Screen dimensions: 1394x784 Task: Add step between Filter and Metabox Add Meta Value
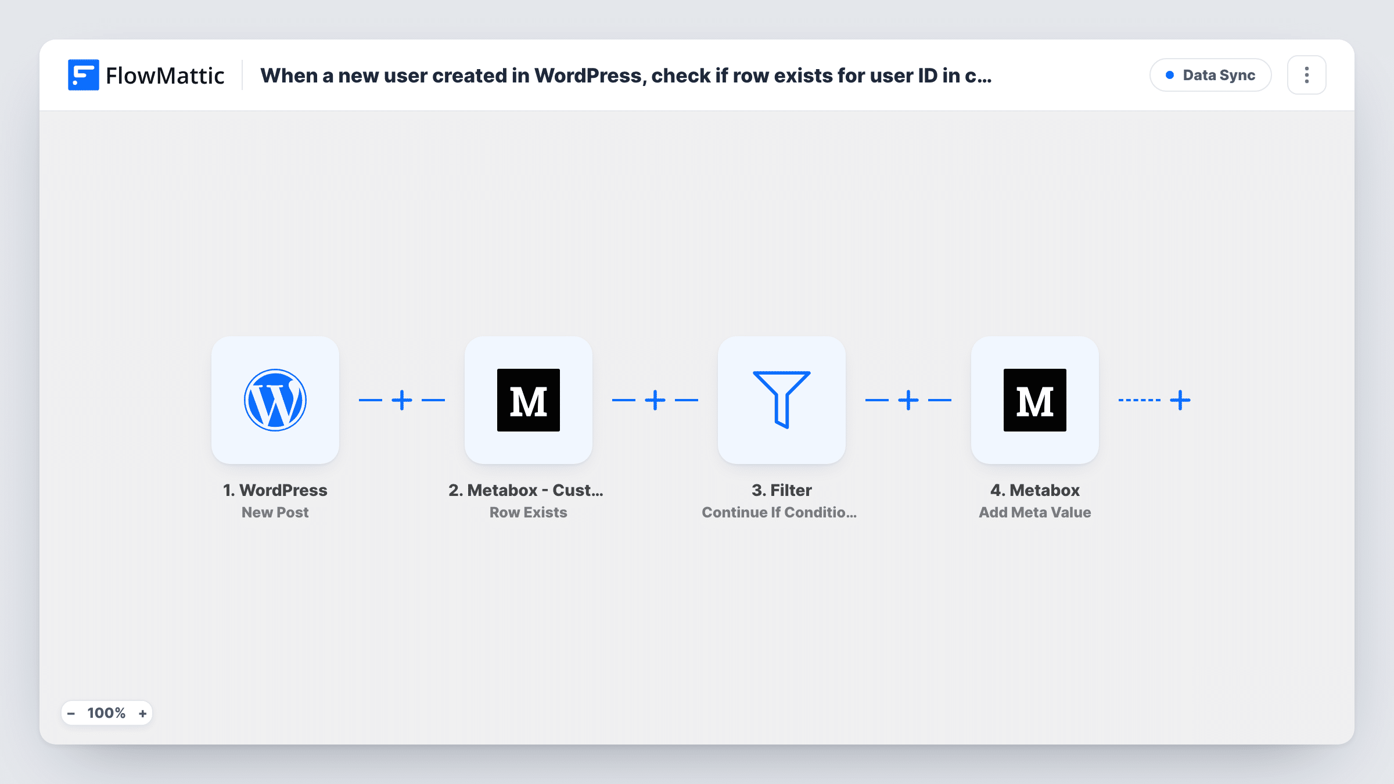pyautogui.click(x=908, y=400)
